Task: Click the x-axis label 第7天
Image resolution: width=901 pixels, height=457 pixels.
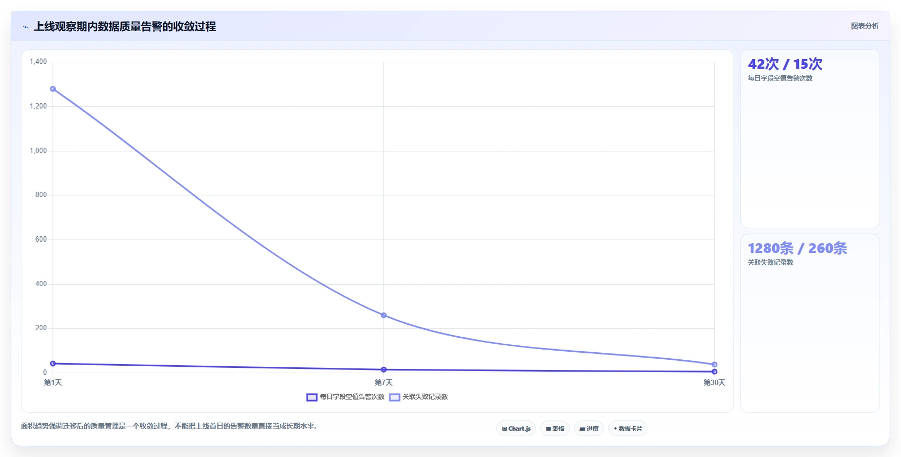Action: pyautogui.click(x=383, y=382)
